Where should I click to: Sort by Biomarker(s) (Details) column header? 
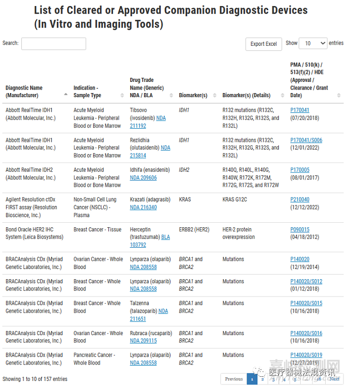tap(246, 95)
